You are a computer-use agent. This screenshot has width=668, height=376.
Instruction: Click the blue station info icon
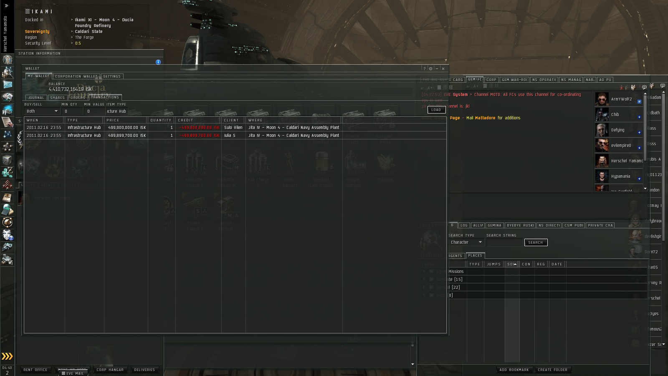pos(158,62)
